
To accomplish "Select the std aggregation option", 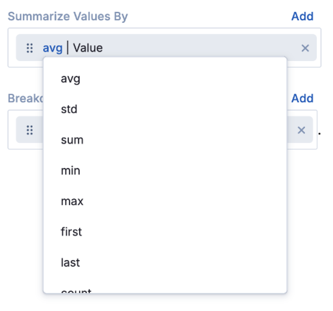I will pos(69,109).
